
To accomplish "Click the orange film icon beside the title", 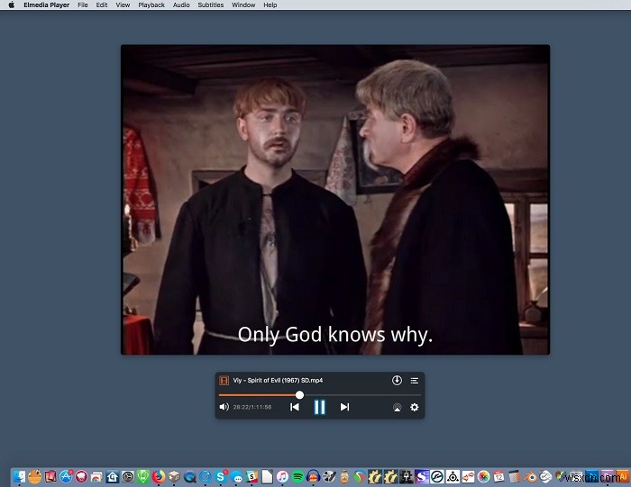I will pyautogui.click(x=224, y=380).
